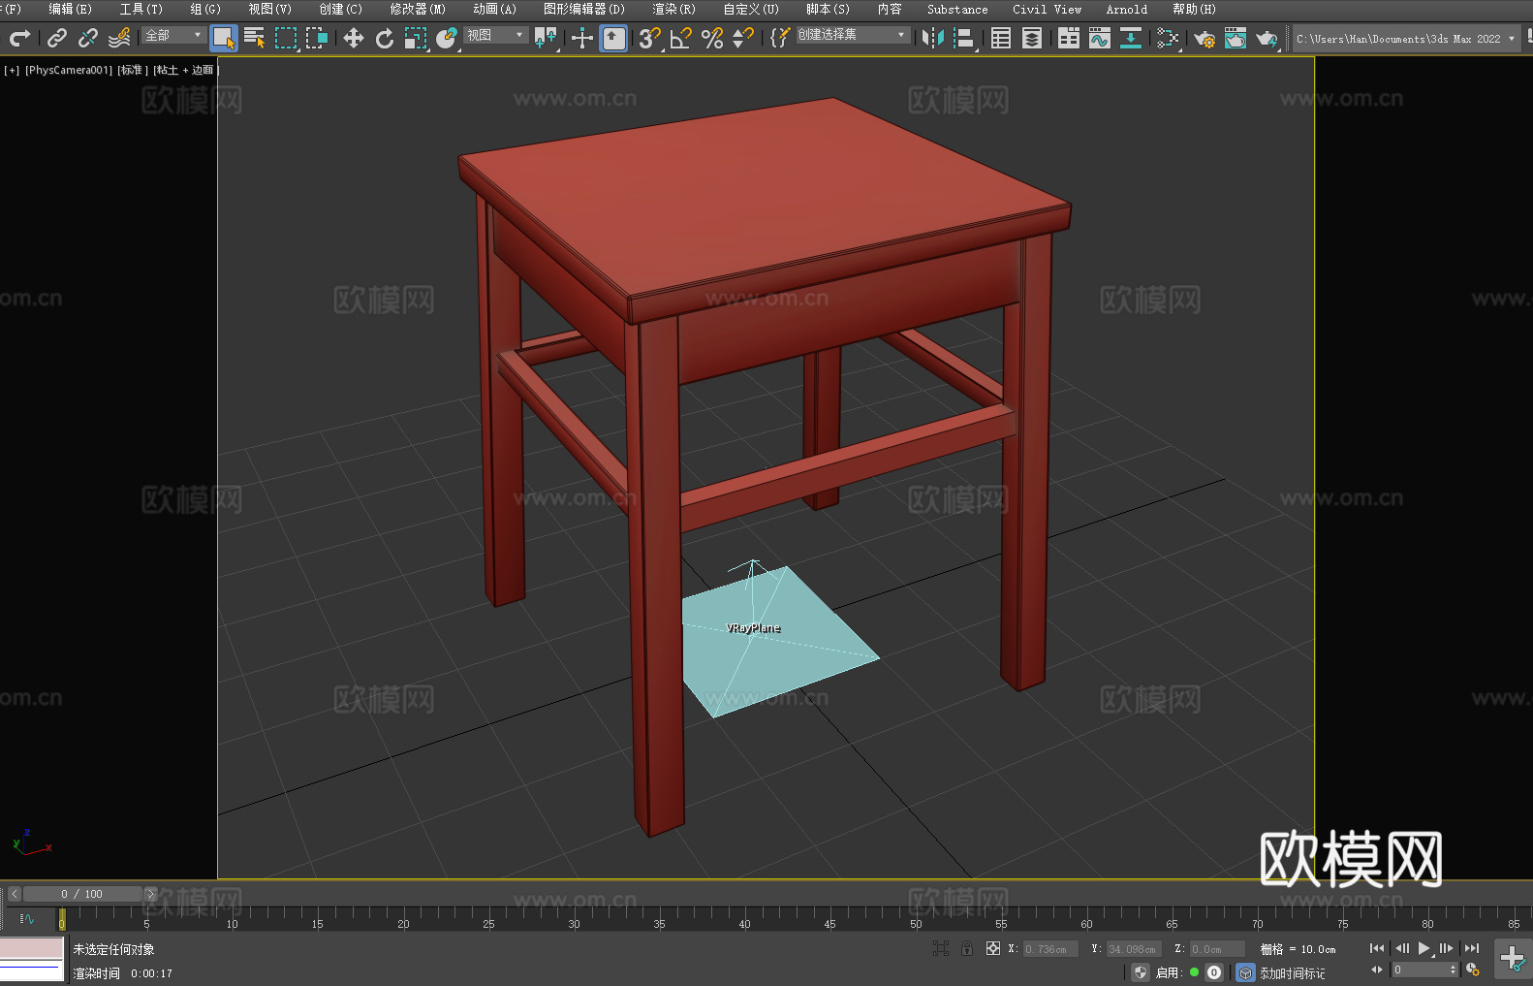
Task: Toggle the Layer Explorer icon
Action: point(1032,38)
